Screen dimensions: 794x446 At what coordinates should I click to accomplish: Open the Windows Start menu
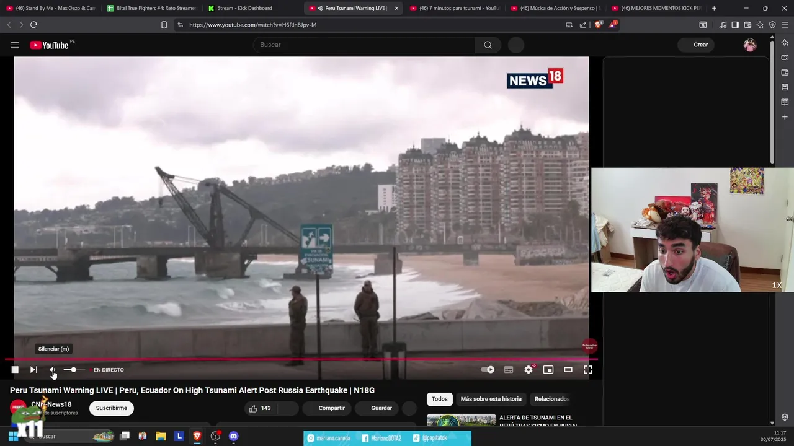(x=12, y=436)
